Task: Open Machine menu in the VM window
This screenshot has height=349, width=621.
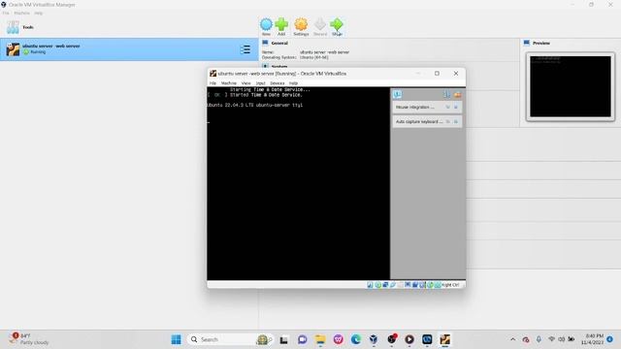Action: [x=229, y=83]
